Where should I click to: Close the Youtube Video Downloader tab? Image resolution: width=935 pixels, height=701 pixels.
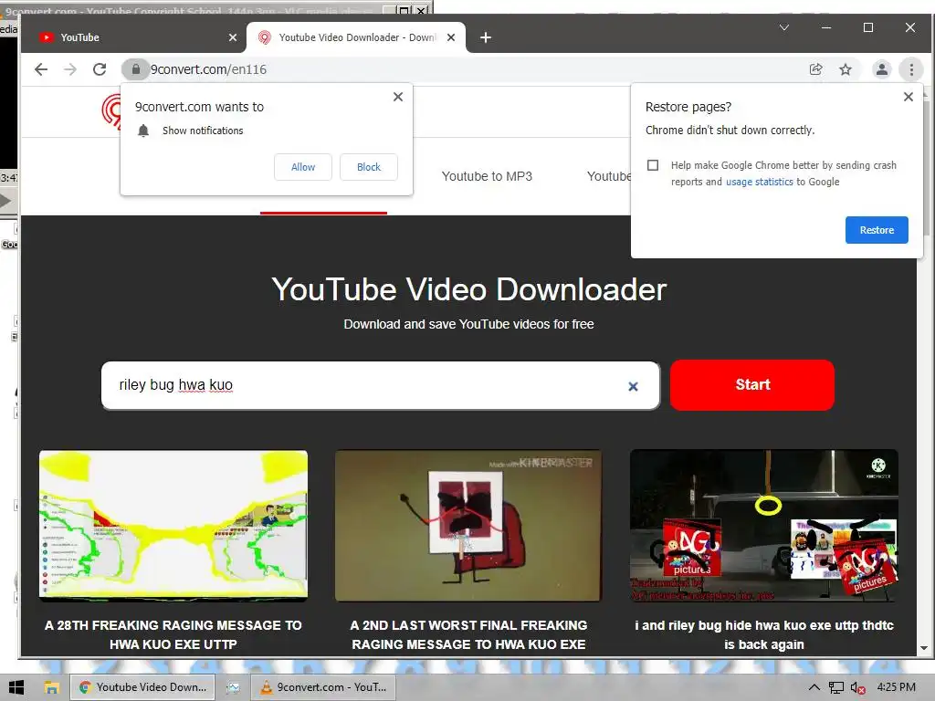[451, 37]
